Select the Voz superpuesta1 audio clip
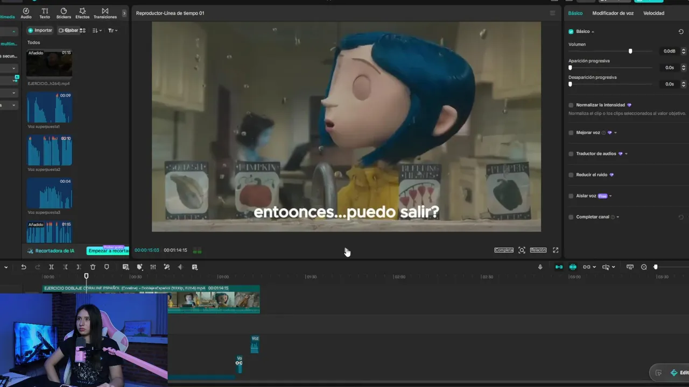The image size is (689, 387). coord(50,107)
